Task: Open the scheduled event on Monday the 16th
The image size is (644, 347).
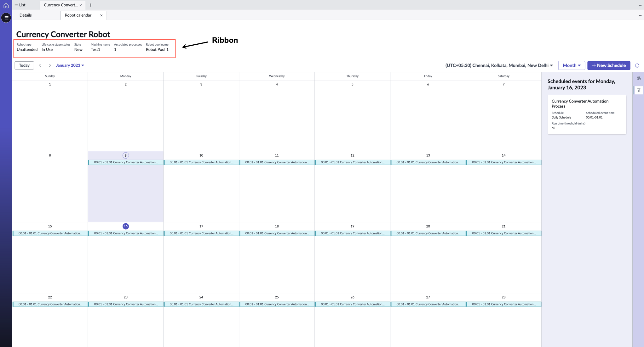Action: click(x=126, y=233)
